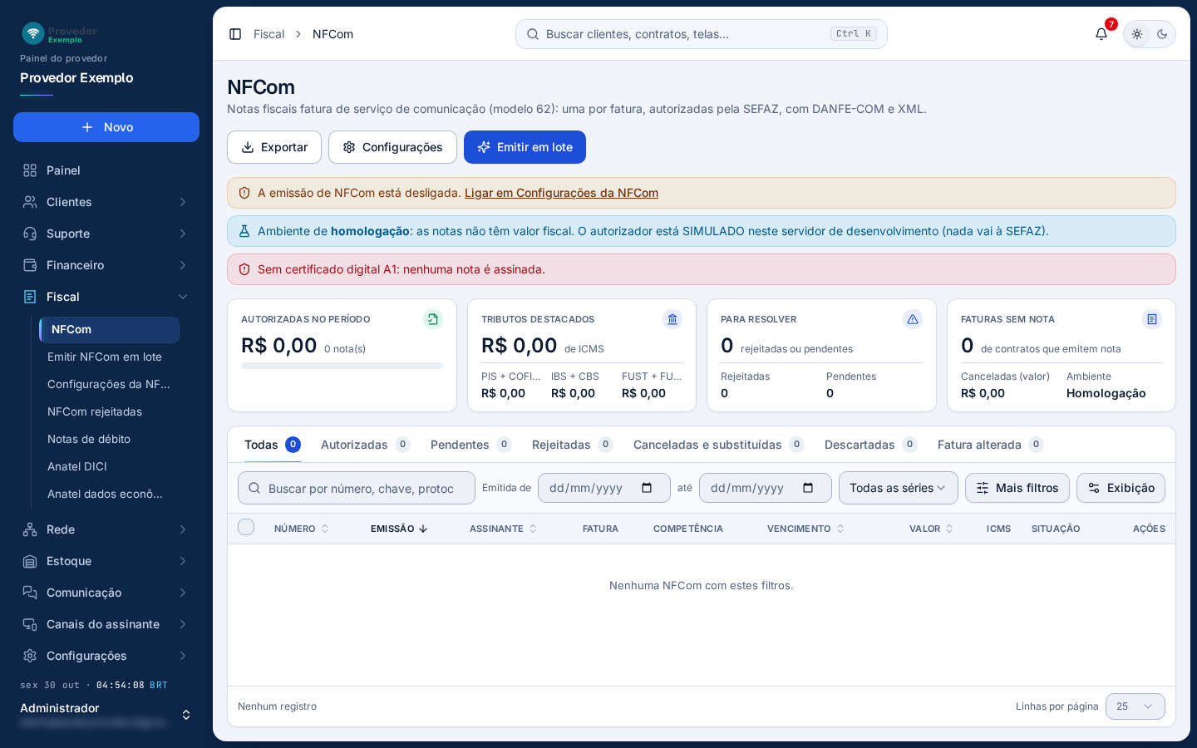Toggle the sidebar panel icon
The height and width of the screenshot is (748, 1197).
tap(235, 34)
